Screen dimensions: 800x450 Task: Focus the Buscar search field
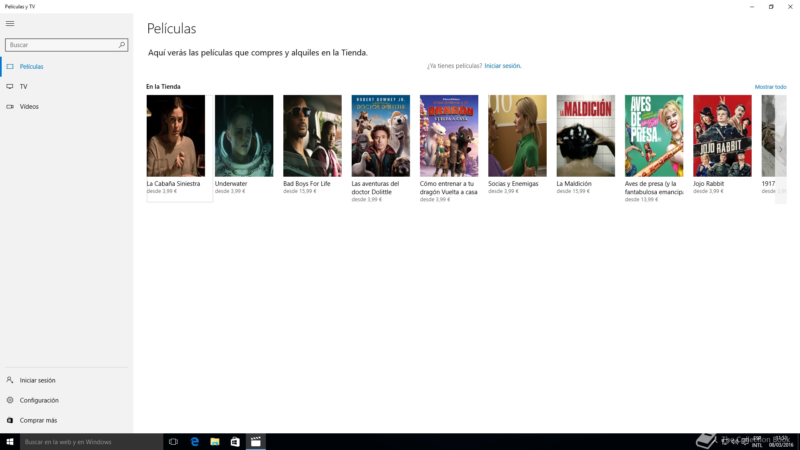pos(67,45)
